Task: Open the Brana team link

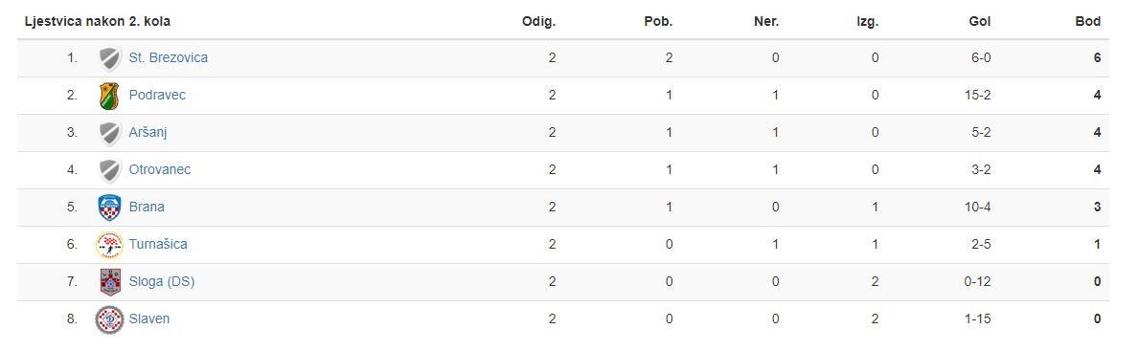Action: pyautogui.click(x=147, y=208)
